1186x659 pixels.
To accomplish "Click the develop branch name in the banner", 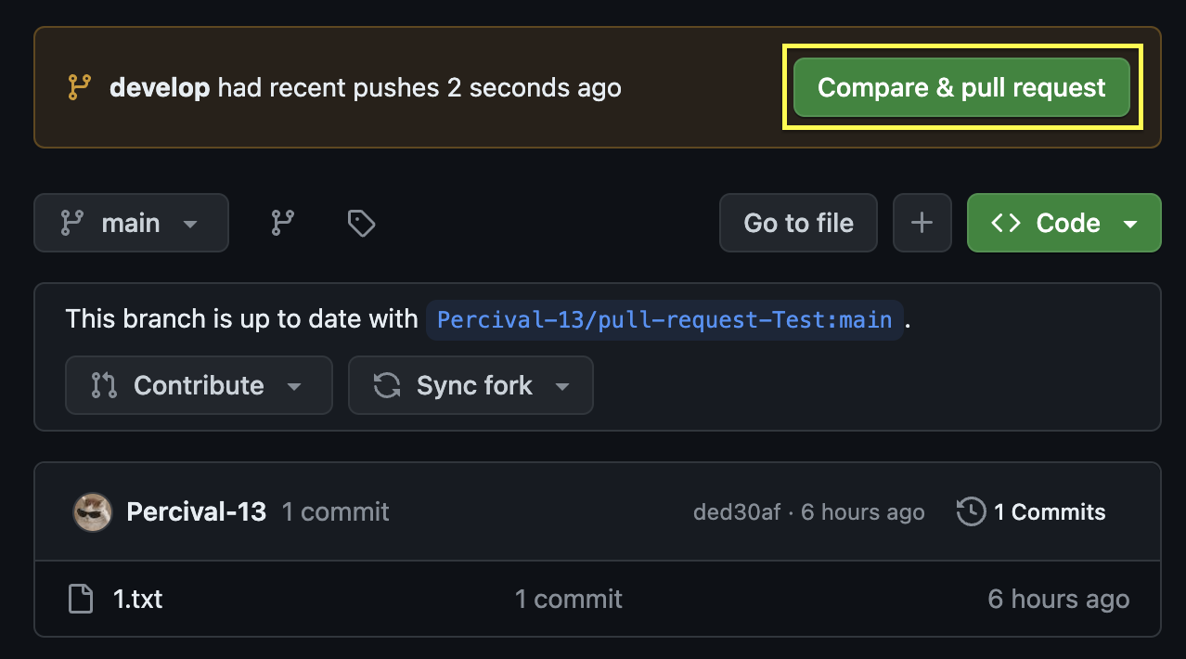I will coord(160,88).
